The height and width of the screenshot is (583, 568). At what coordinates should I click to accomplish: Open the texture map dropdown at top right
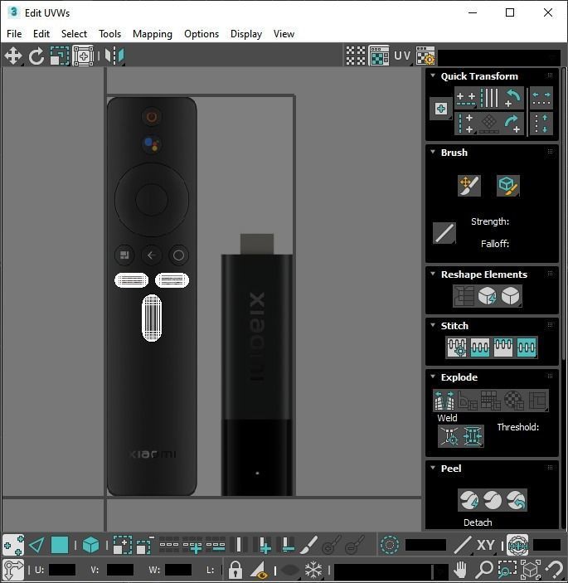tap(500, 57)
